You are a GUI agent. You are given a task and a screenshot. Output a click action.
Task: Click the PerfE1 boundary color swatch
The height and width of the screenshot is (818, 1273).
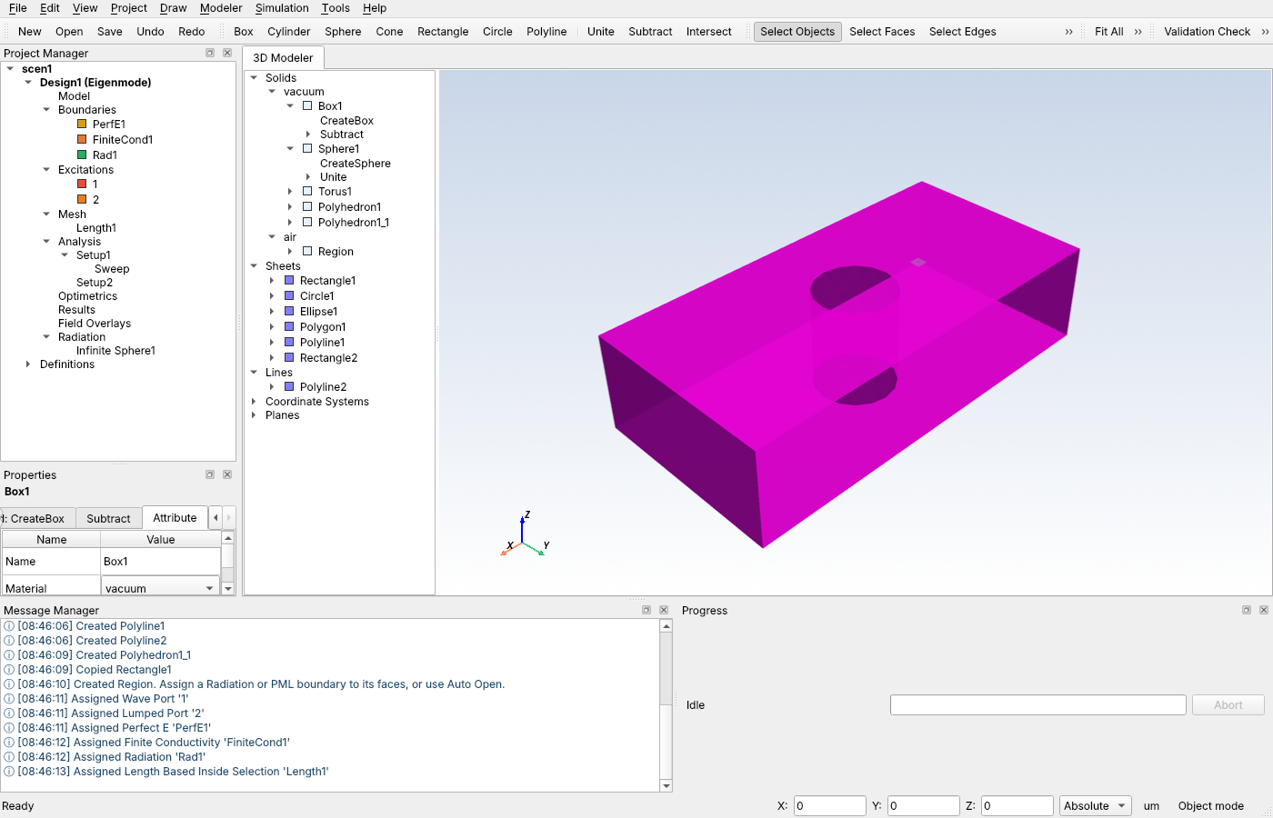(82, 125)
